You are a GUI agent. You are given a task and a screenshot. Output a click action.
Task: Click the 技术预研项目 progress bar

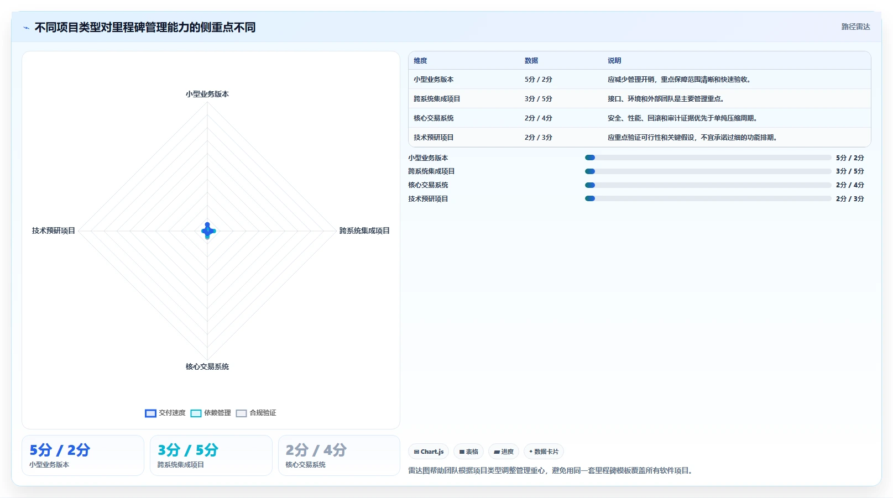(x=708, y=198)
